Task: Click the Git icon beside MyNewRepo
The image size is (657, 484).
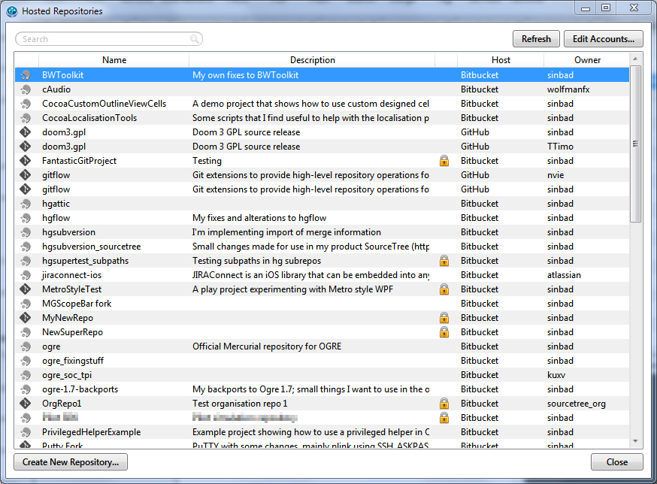Action: pyautogui.click(x=25, y=318)
